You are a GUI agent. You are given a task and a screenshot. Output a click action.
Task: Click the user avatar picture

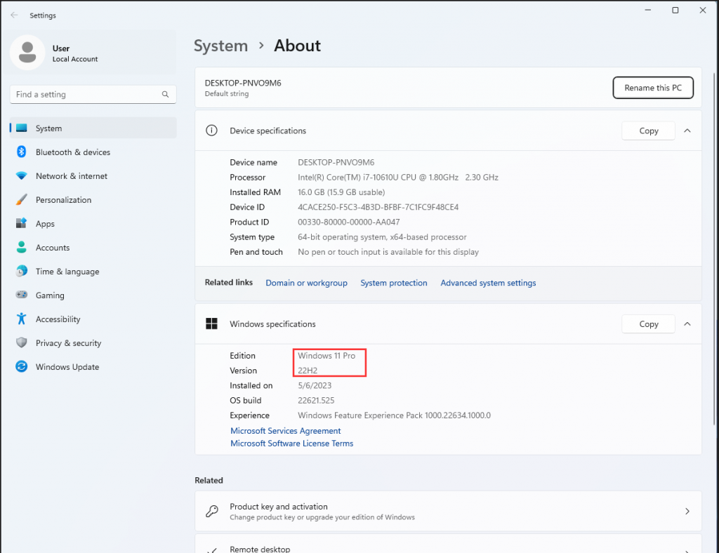(27, 53)
